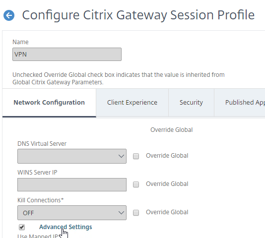
Task: Click the Override Global label for Kill Connections
Action: coord(167,212)
